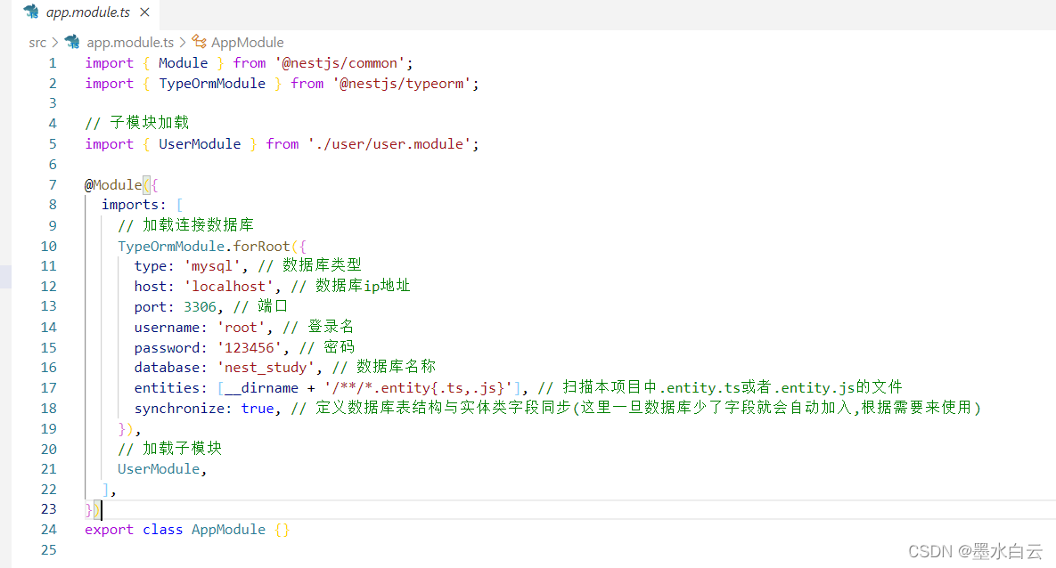This screenshot has height=568, width=1056.
Task: Click the @Module decorator
Action: tap(113, 185)
